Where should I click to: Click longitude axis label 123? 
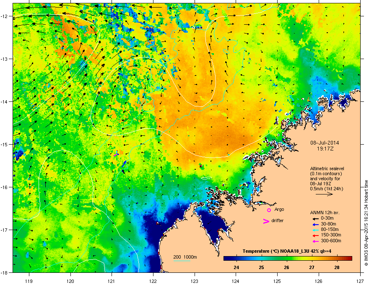click(195, 281)
